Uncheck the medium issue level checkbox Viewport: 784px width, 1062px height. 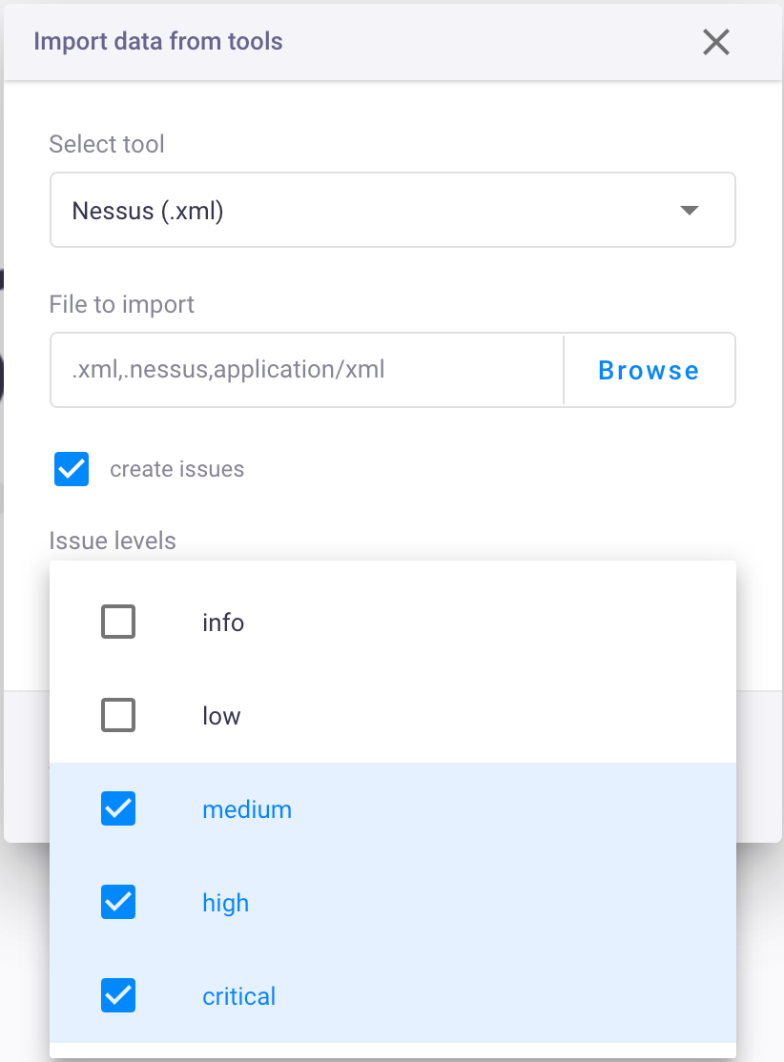(x=118, y=808)
